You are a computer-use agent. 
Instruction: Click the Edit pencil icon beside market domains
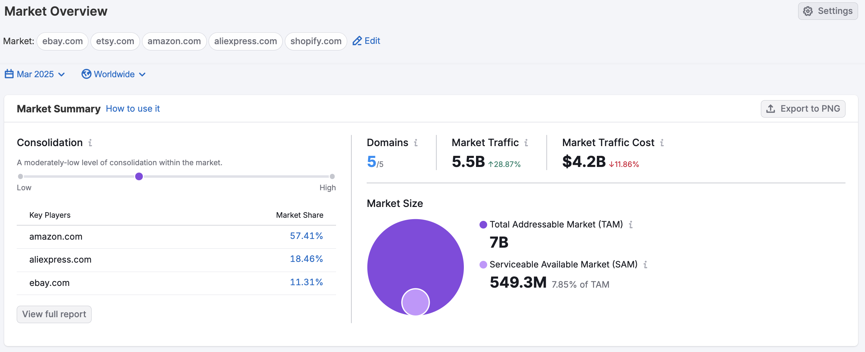[x=357, y=41]
